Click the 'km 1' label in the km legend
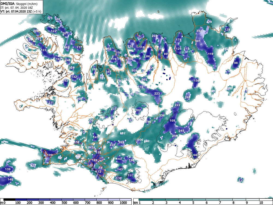Viewport: 273px width, 205px height. [137, 203]
